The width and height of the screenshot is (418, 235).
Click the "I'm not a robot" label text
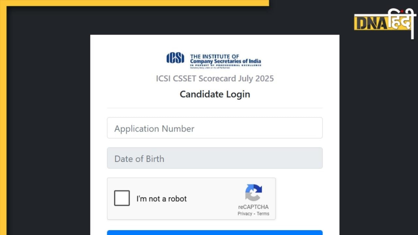pyautogui.click(x=162, y=199)
